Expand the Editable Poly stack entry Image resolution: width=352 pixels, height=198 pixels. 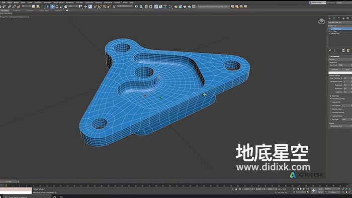[329, 33]
